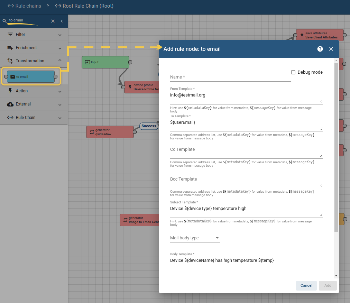The height and width of the screenshot is (303, 350).
Task: Click the Add button
Action: click(328, 285)
